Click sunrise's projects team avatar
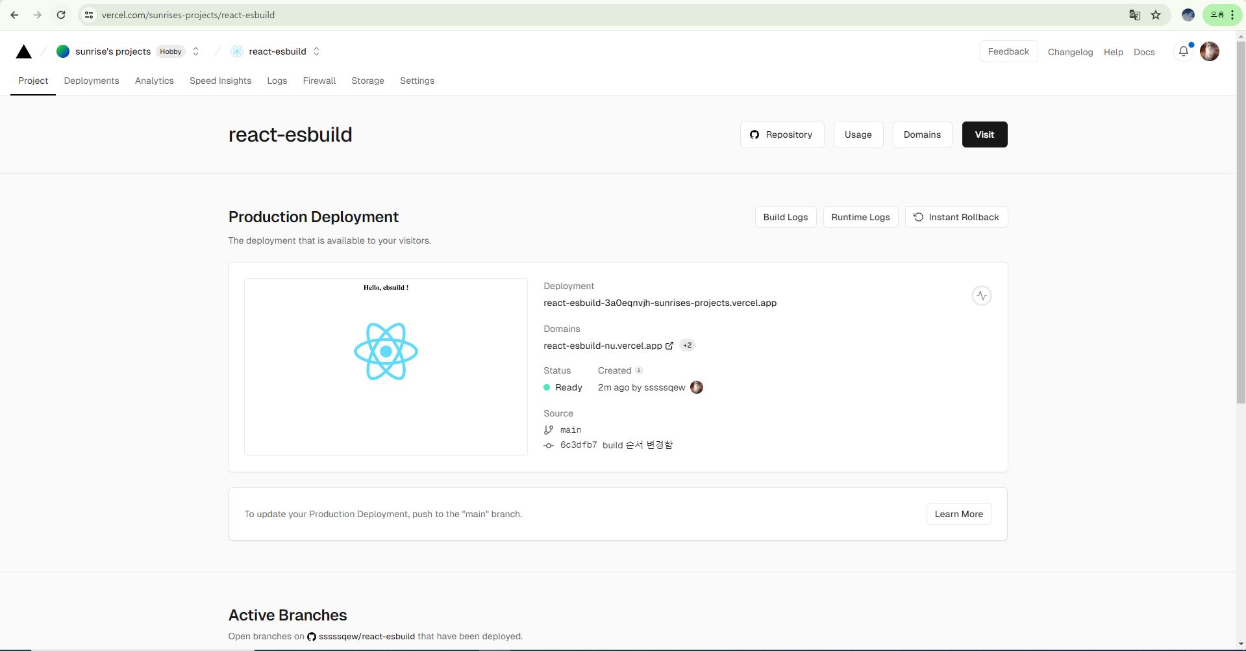 [63, 51]
